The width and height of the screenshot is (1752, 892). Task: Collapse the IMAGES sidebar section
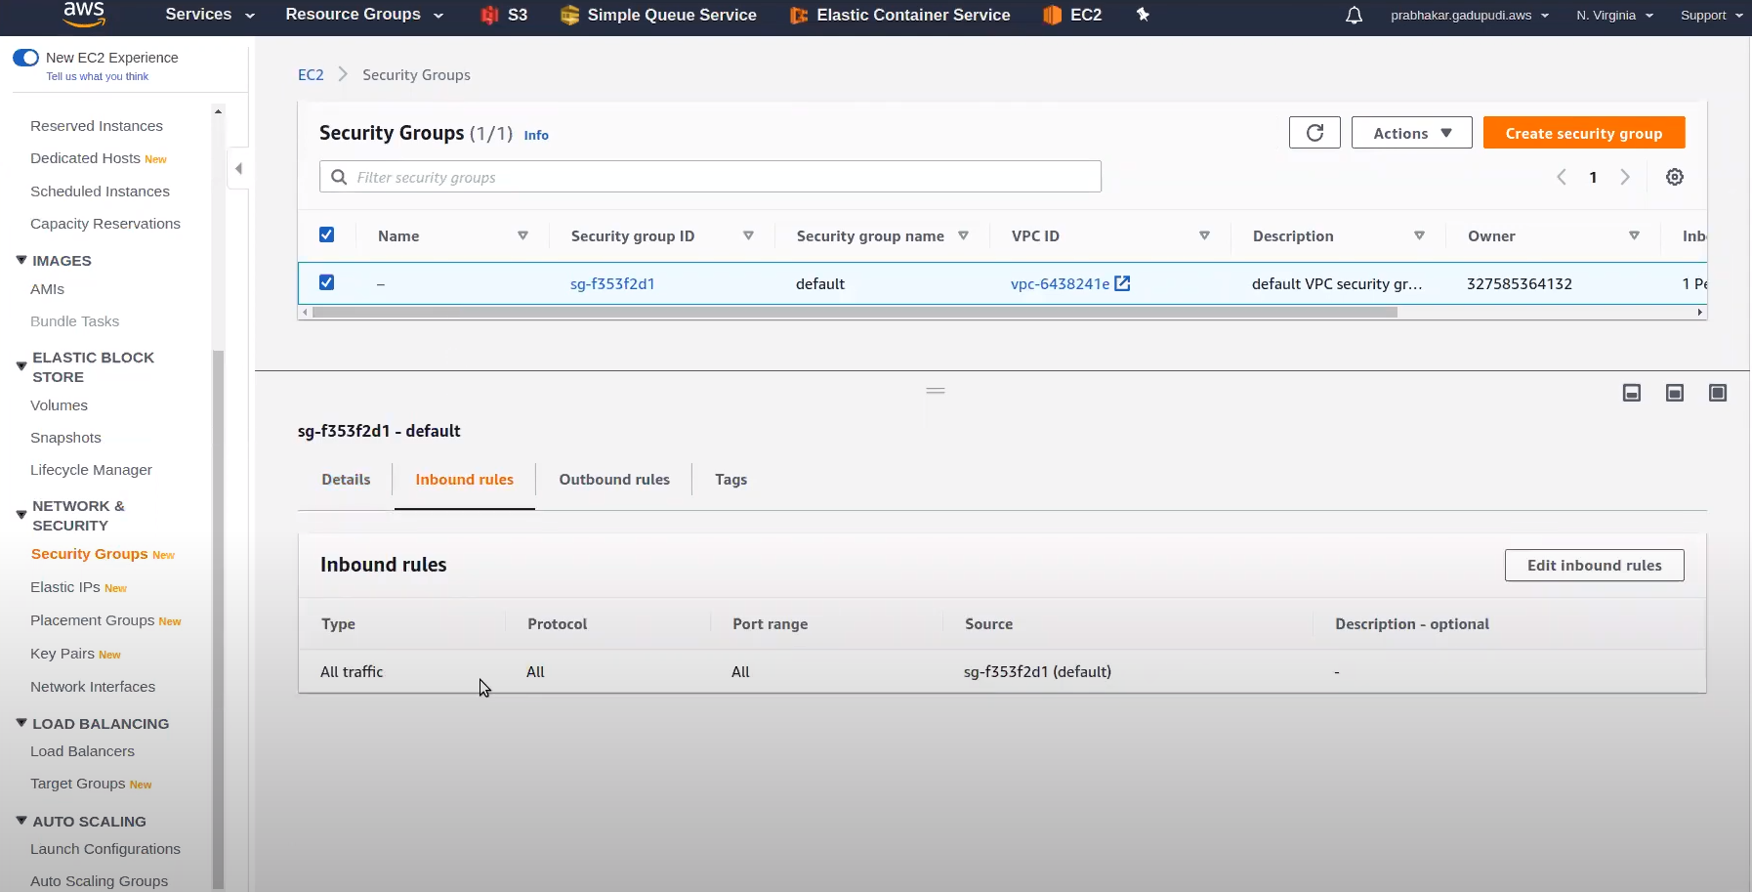21,260
